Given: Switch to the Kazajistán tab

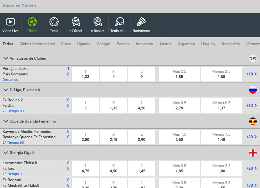Looking at the screenshot, I should 231,44.
